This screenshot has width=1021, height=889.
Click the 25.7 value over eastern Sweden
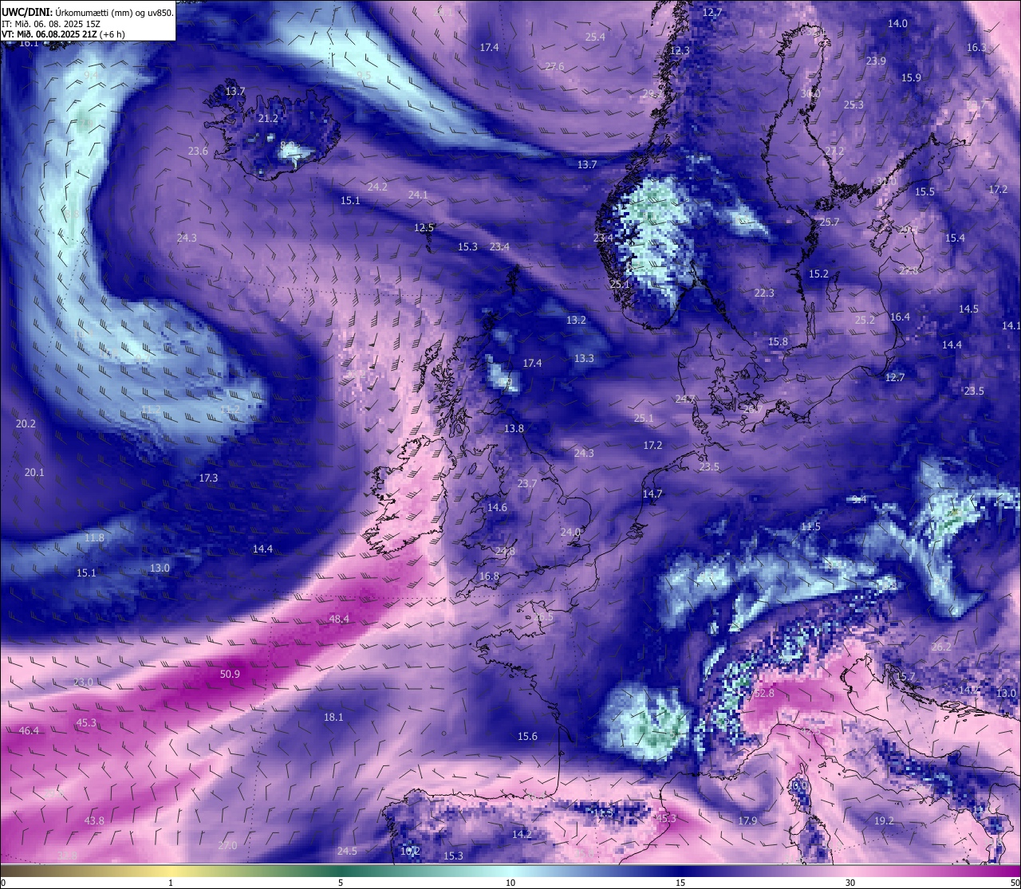coord(830,222)
